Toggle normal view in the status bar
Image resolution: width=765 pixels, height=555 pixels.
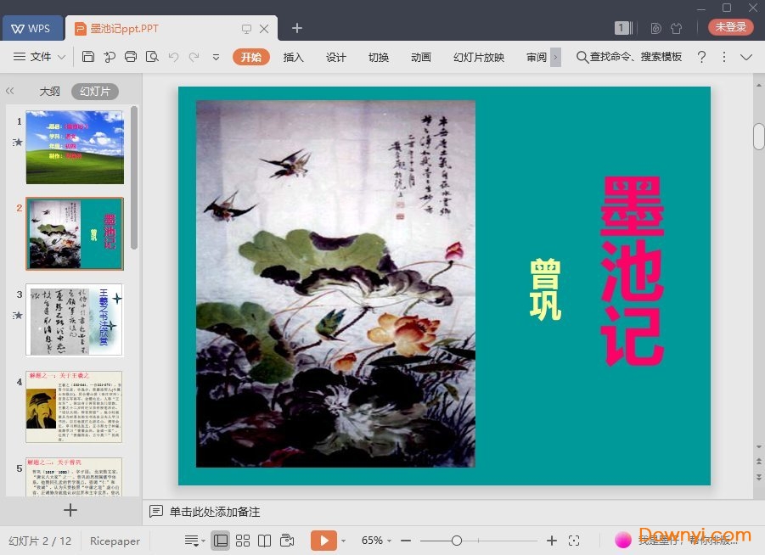pyautogui.click(x=221, y=541)
